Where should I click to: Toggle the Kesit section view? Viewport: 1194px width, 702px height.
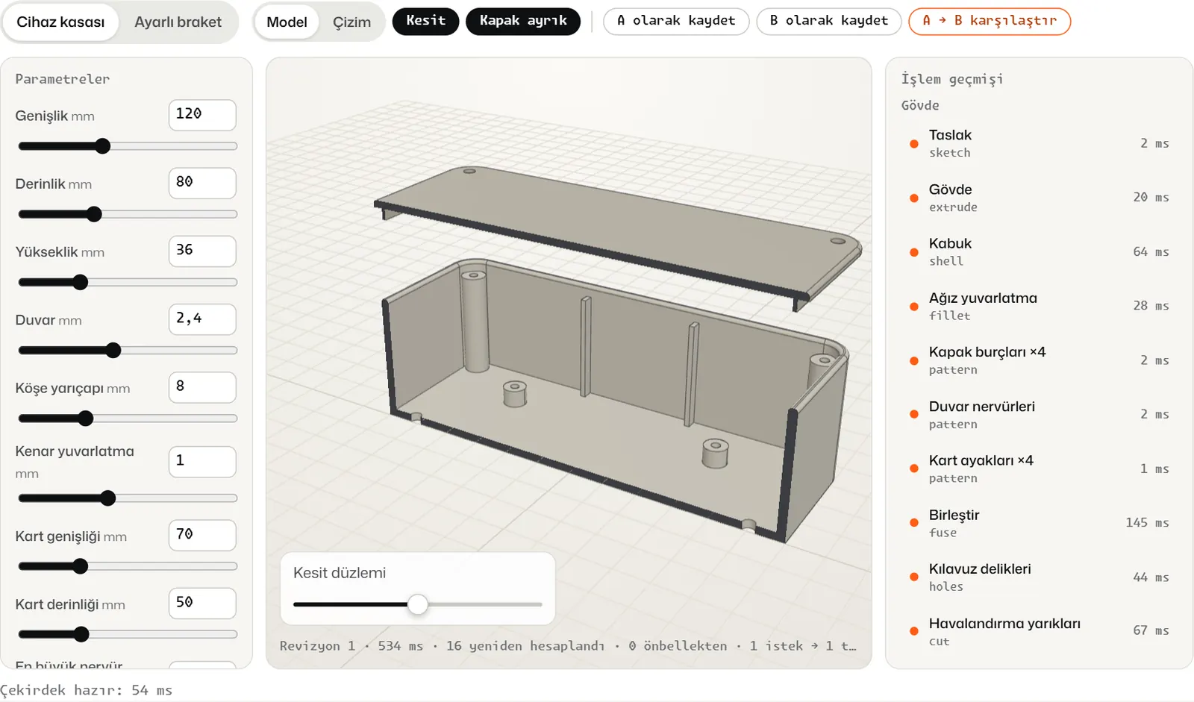(425, 21)
